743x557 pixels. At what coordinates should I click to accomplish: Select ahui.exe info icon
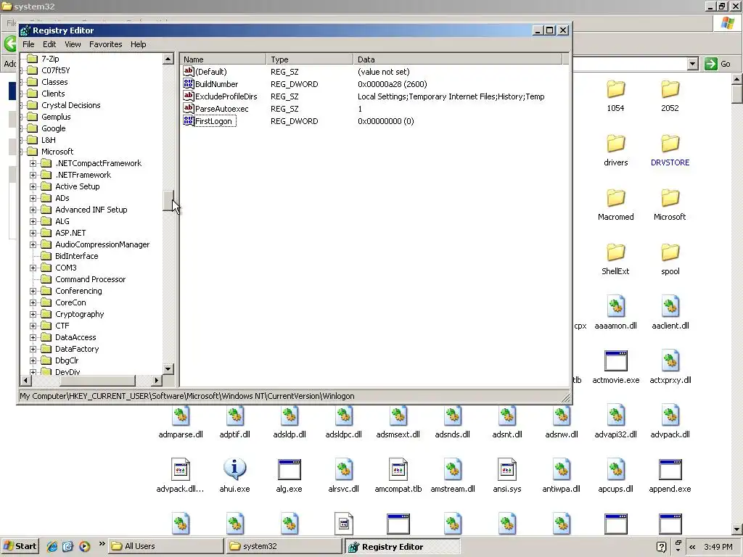point(234,469)
